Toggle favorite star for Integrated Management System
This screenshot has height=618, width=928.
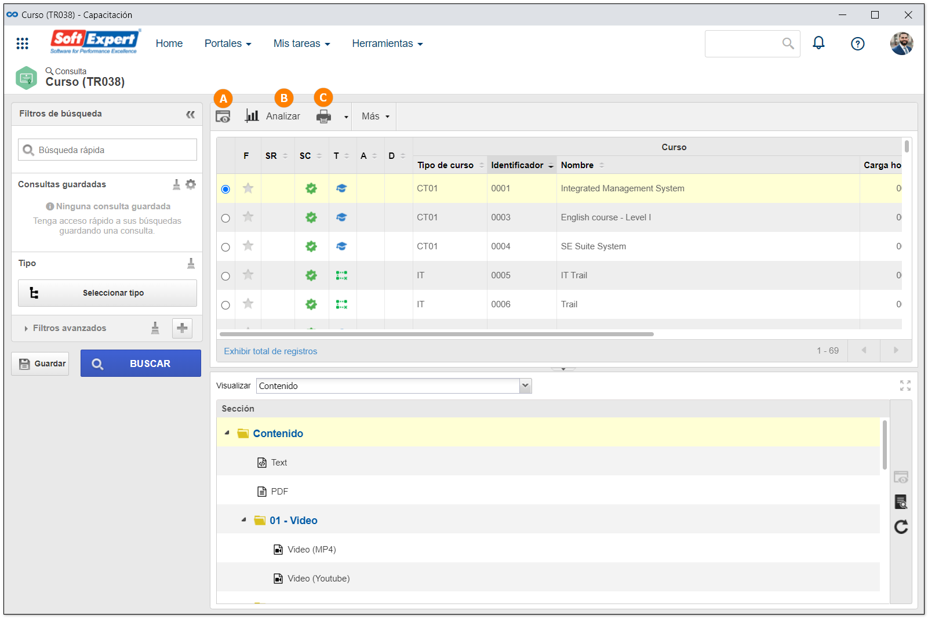point(248,188)
